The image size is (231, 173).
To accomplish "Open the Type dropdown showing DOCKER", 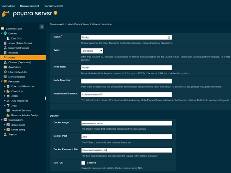I will tap(92, 51).
